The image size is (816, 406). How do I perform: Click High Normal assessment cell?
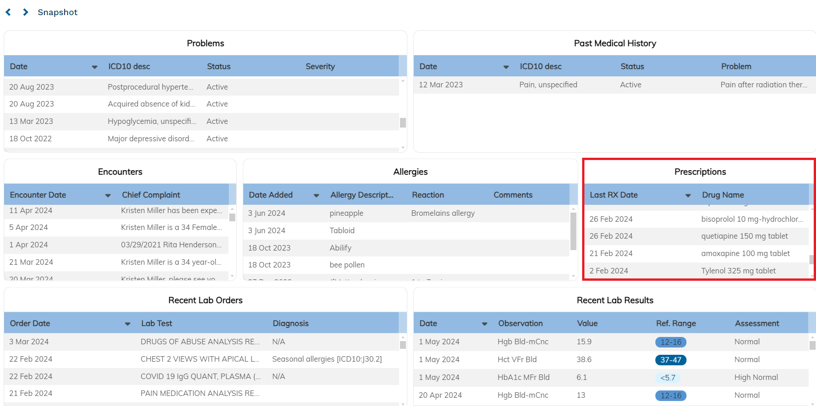point(756,377)
